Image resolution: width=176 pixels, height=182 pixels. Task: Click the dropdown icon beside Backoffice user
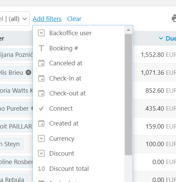click(41, 33)
